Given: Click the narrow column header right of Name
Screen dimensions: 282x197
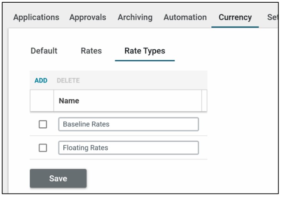Looking at the screenshot, I should (x=204, y=101).
